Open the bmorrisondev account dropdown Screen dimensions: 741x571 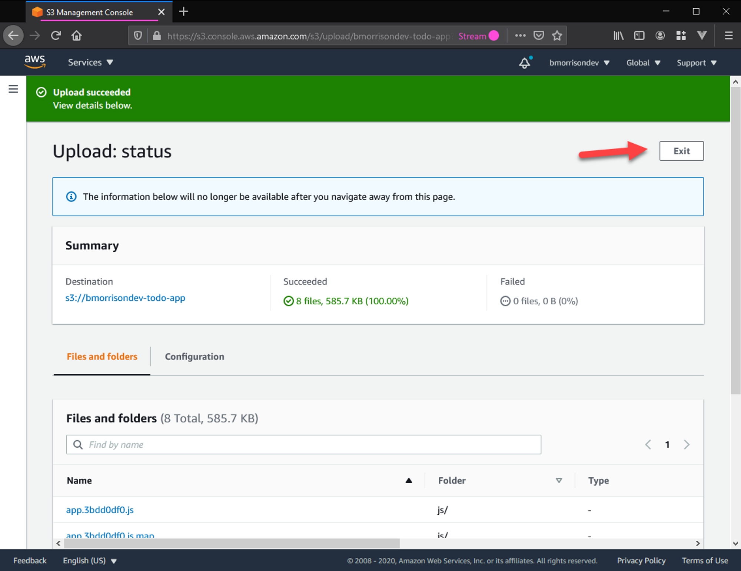579,63
